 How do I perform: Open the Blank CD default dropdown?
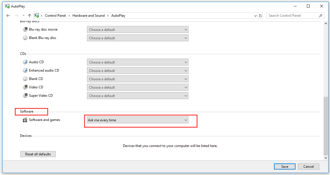(x=137, y=79)
